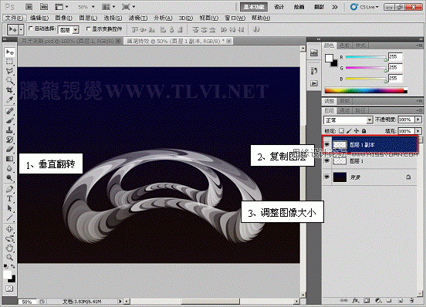Click the Design workspace button
This screenshot has height=307, width=426.
point(279,7)
